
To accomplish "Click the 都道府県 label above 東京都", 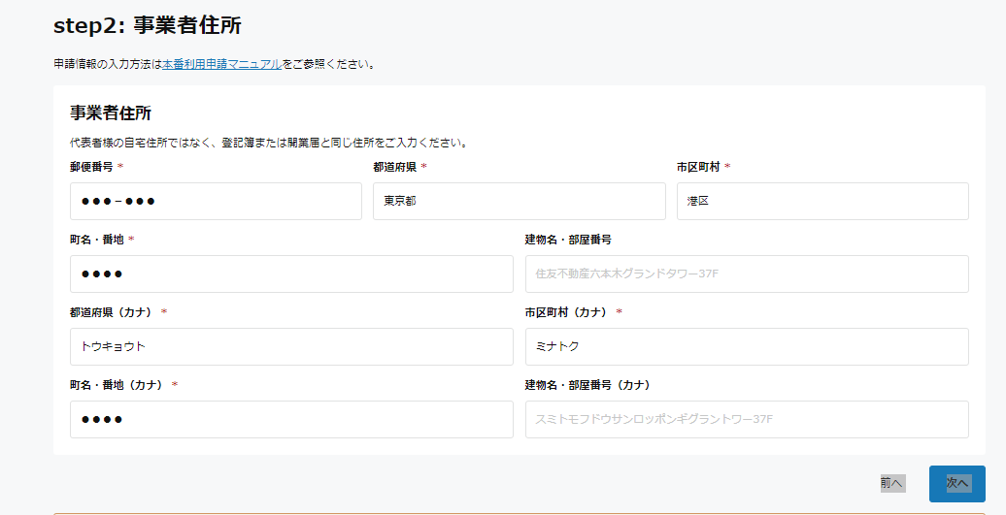I will [394, 167].
